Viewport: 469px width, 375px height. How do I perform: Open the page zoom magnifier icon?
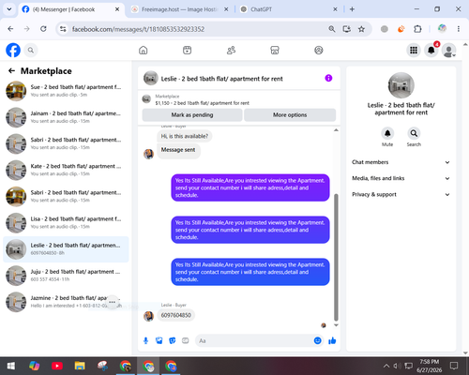click(332, 29)
